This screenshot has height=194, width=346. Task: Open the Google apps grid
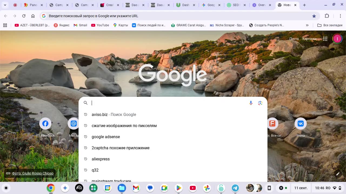(x=325, y=39)
